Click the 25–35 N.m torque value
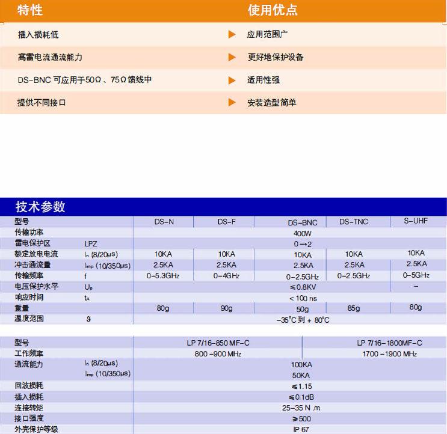The image size is (447, 434). coord(301,408)
